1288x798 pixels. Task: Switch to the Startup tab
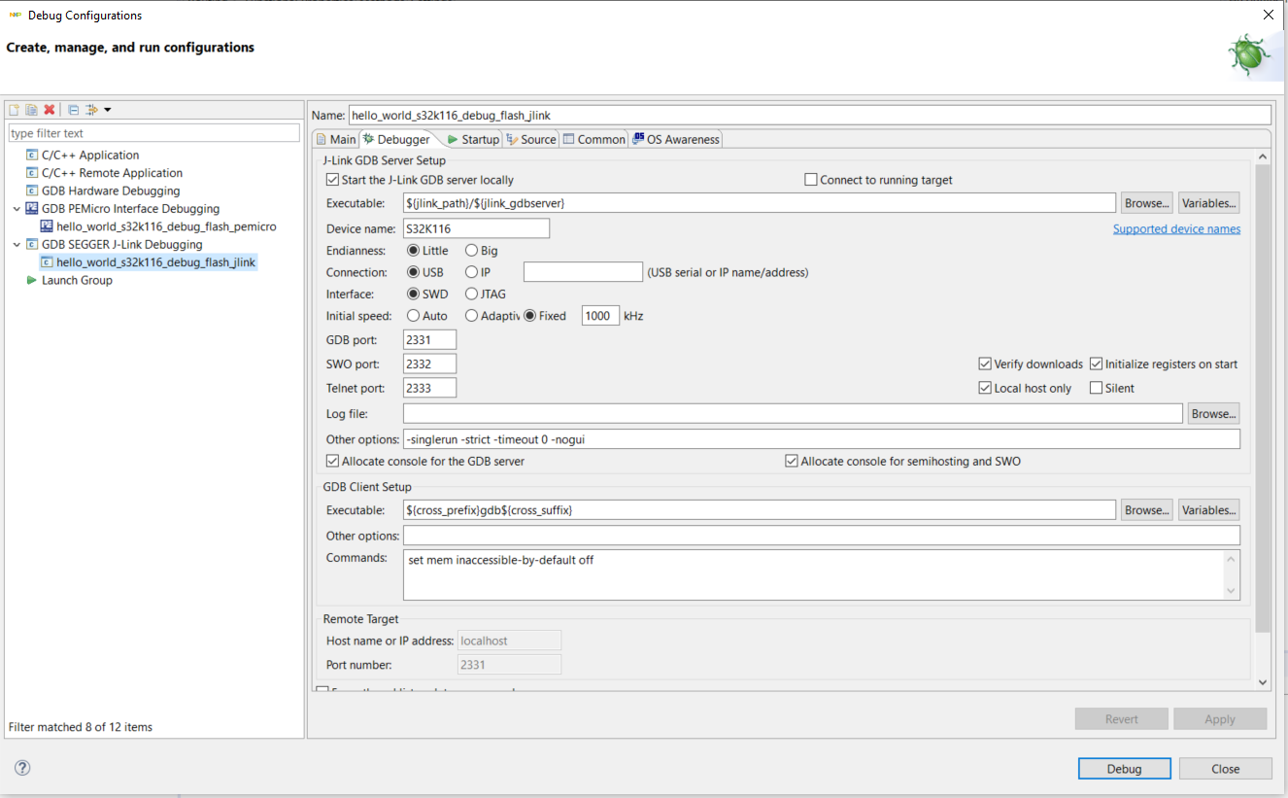473,140
